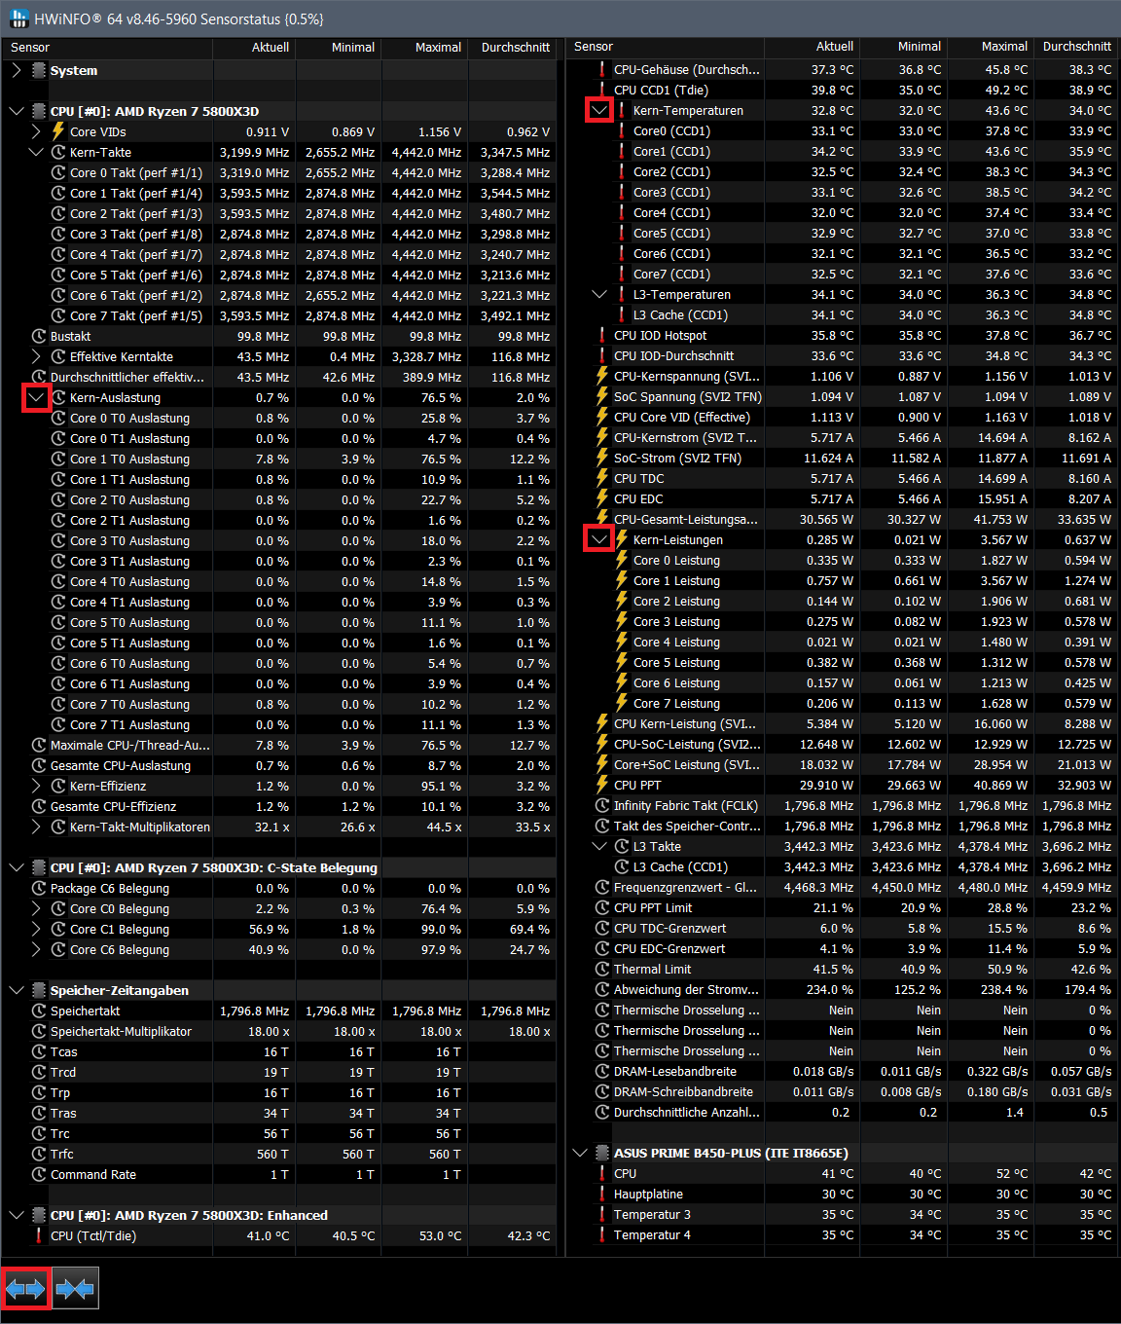Select Abweichung der Stromversorgung row
Screen dimensions: 1121x1324
click(842, 989)
